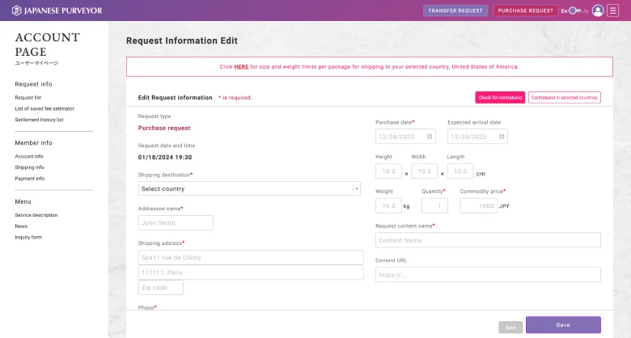Image resolution: width=631 pixels, height=338 pixels.
Task: Open the user profile icon
Action: [598, 11]
